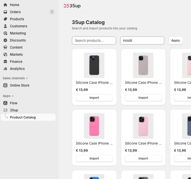191x179 pixels.
Task: Import the black silicone case
Action: pyautogui.click(x=94, y=98)
